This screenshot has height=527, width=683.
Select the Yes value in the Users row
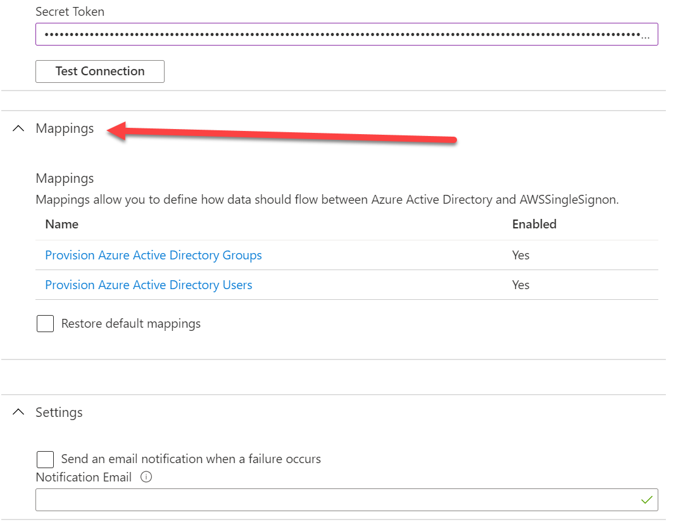click(520, 285)
